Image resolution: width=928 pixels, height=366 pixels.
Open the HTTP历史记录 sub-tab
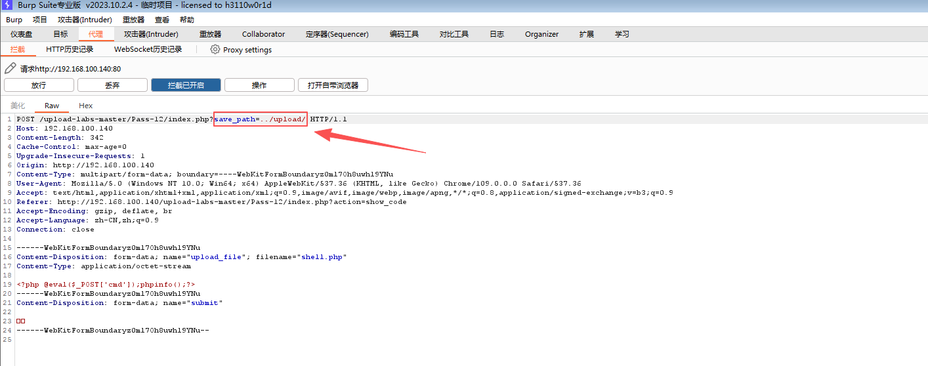70,49
